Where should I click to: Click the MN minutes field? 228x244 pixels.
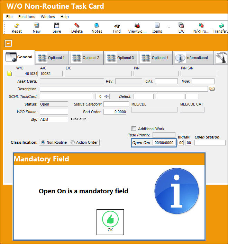click(x=188, y=143)
